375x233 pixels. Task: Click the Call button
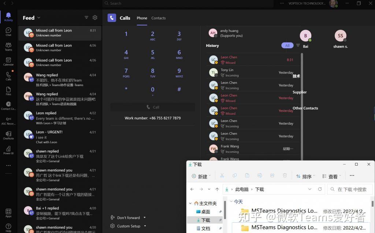coord(153,107)
